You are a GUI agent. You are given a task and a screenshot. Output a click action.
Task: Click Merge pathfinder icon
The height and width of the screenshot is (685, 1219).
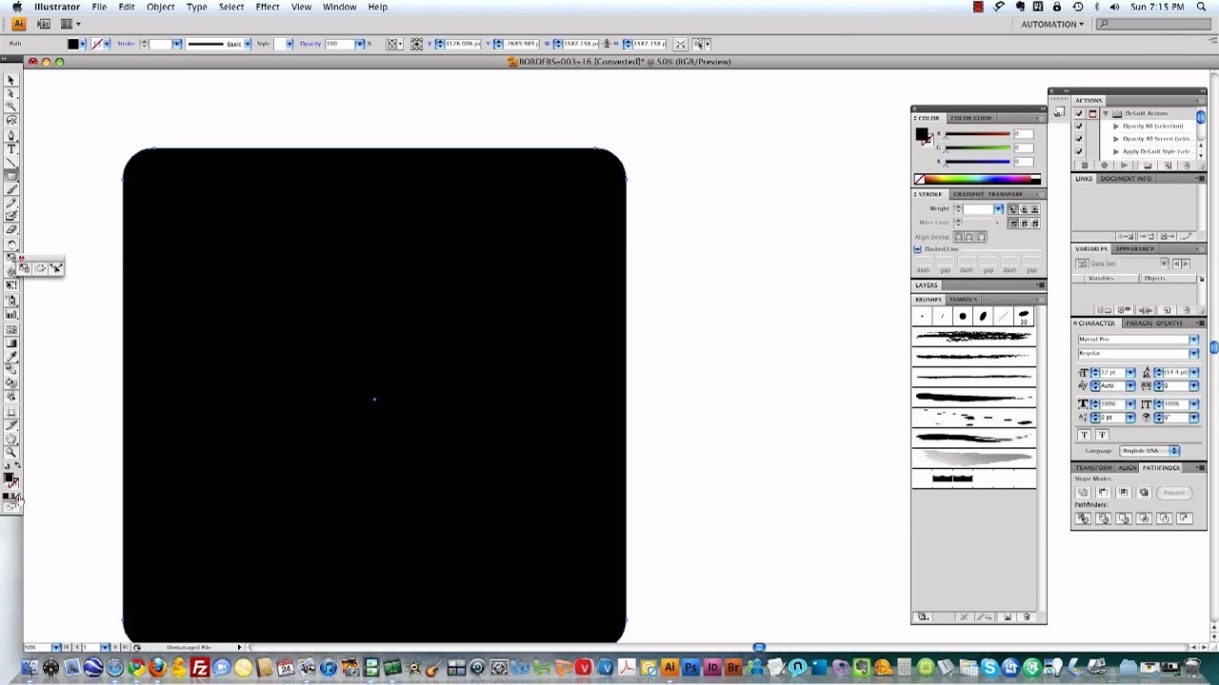pyautogui.click(x=1124, y=519)
